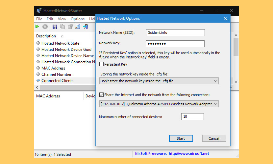Image resolution: width=273 pixels, height=164 pixels.
Task: Click the Find magnifier toolbar icon
Action: pyautogui.click(x=78, y=27)
